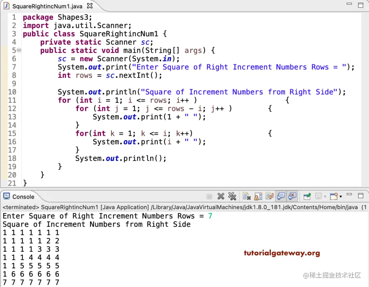Screen dimensions: 369x287
Task: Maximize the editor area
Action: pyautogui.click(x=360, y=5)
